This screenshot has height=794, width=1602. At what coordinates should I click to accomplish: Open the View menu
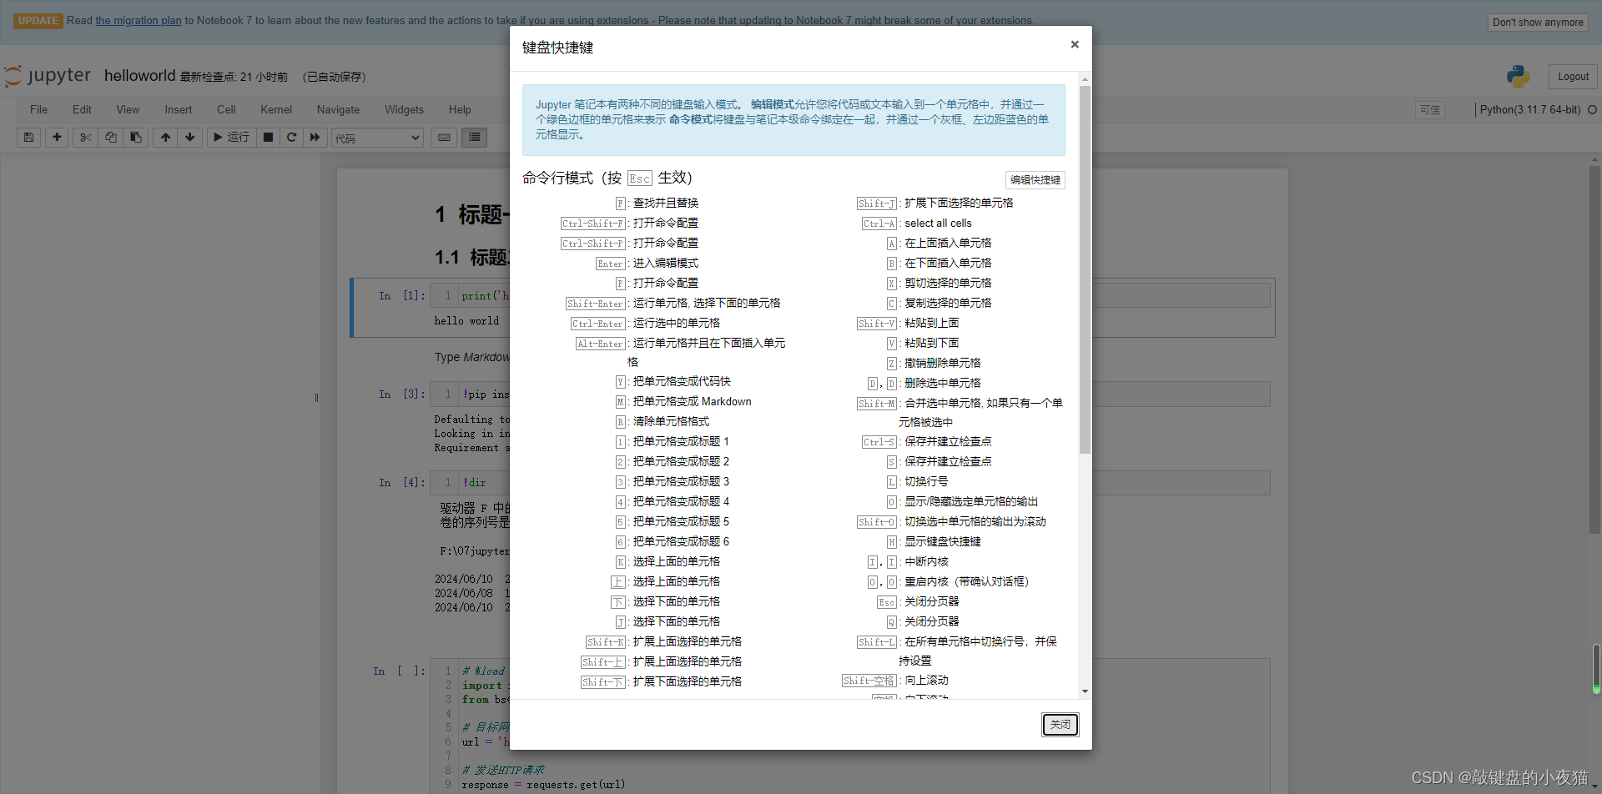coord(128,109)
